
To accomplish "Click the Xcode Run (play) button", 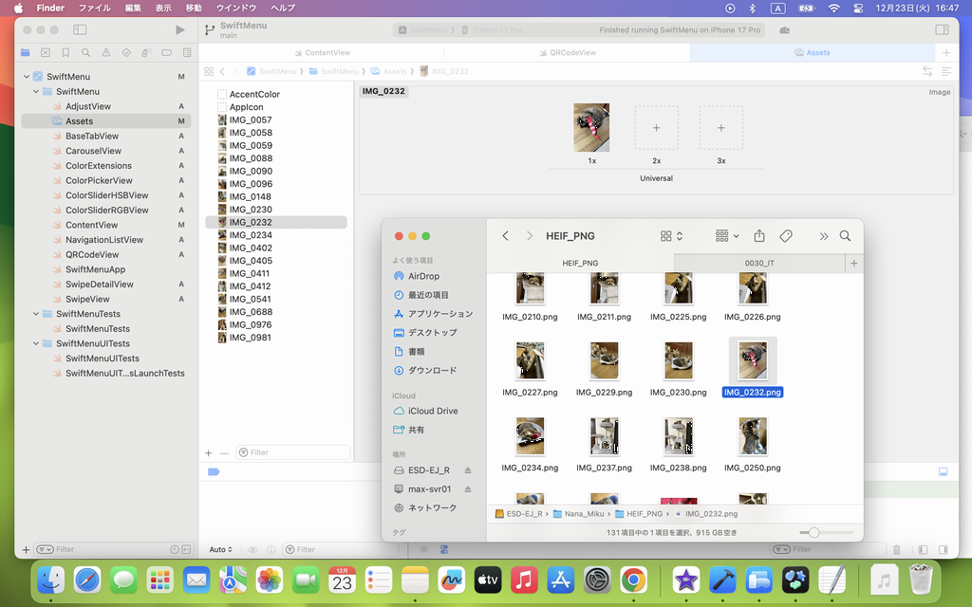I will click(x=180, y=30).
